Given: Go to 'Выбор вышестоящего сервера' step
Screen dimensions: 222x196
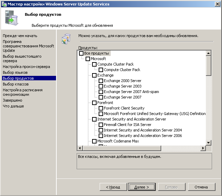Looking at the screenshot, I should pos(22,59).
